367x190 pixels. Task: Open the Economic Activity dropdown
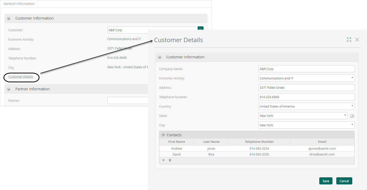click(x=306, y=78)
